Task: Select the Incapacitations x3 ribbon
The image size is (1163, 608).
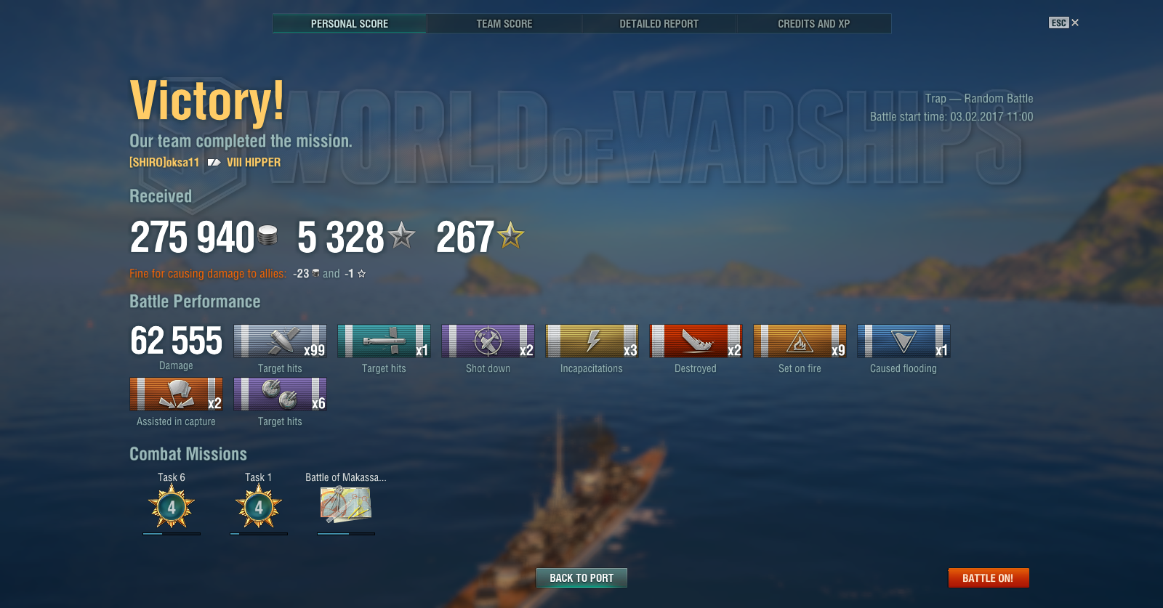Action: 592,341
